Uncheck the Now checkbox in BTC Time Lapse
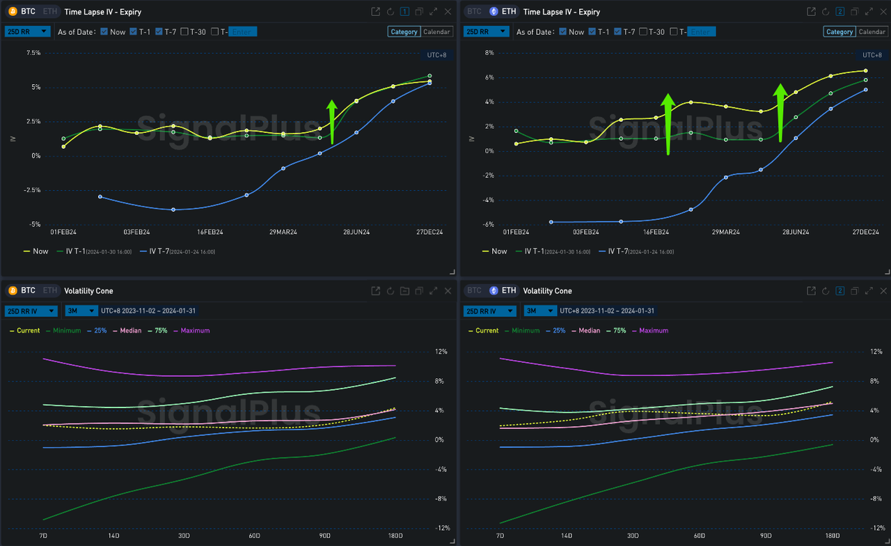 [104, 32]
